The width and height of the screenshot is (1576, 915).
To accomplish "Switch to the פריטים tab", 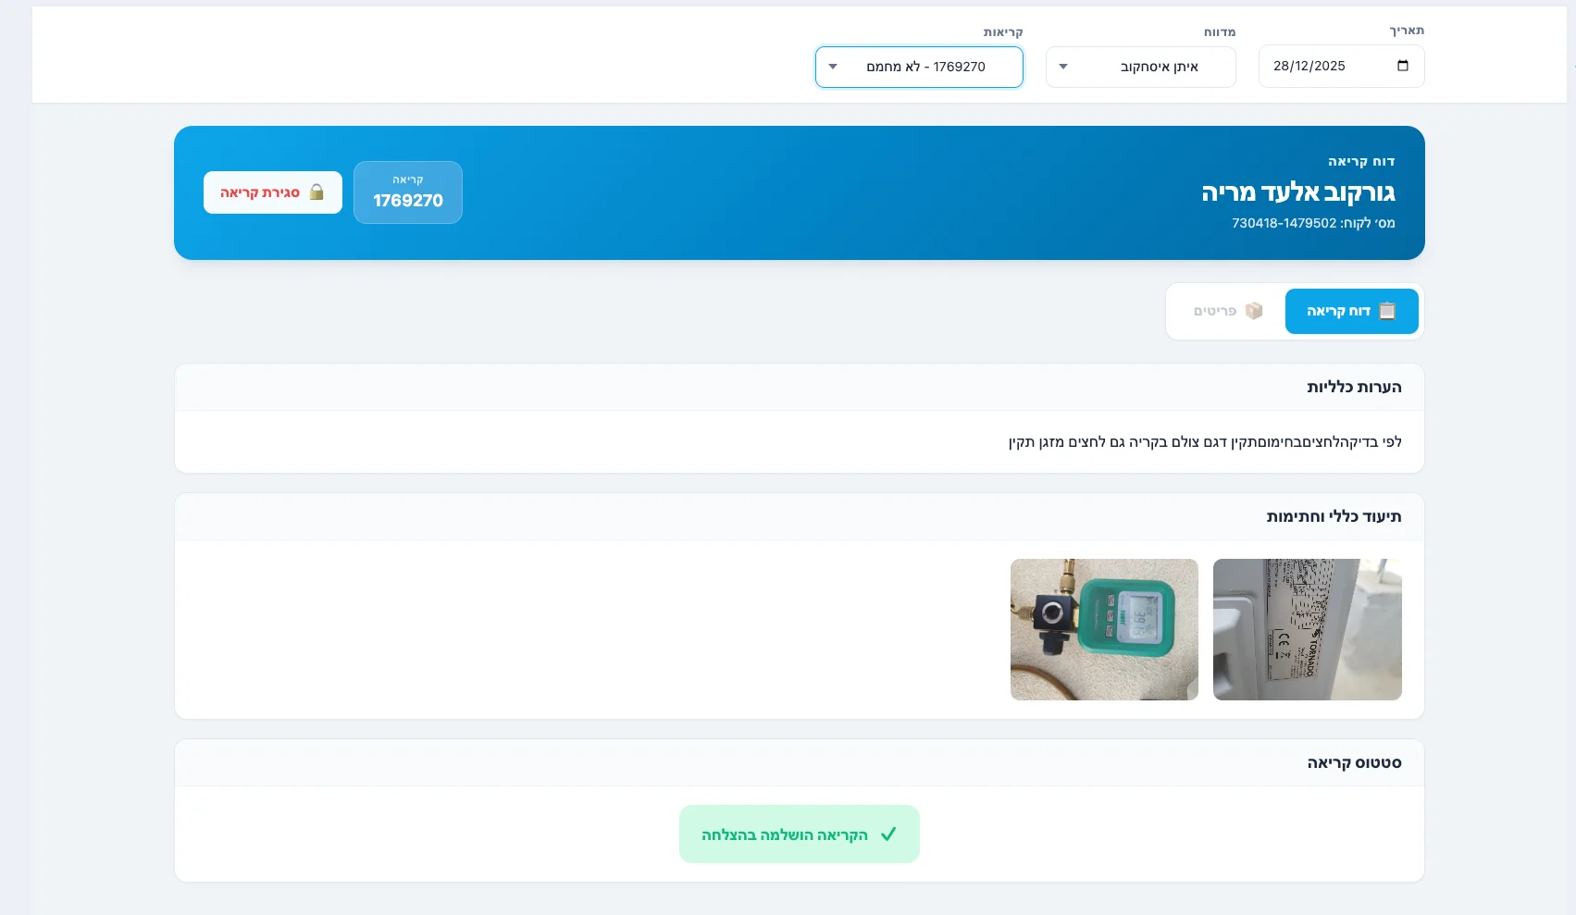I will tap(1222, 311).
